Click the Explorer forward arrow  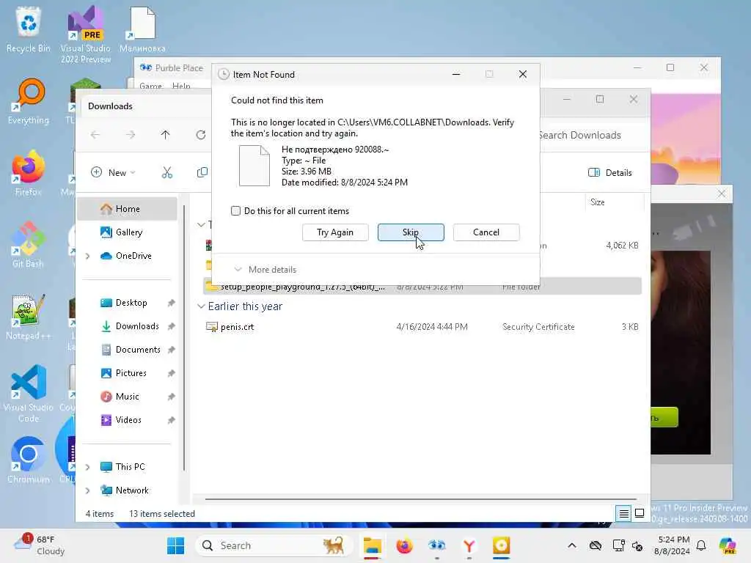(131, 135)
